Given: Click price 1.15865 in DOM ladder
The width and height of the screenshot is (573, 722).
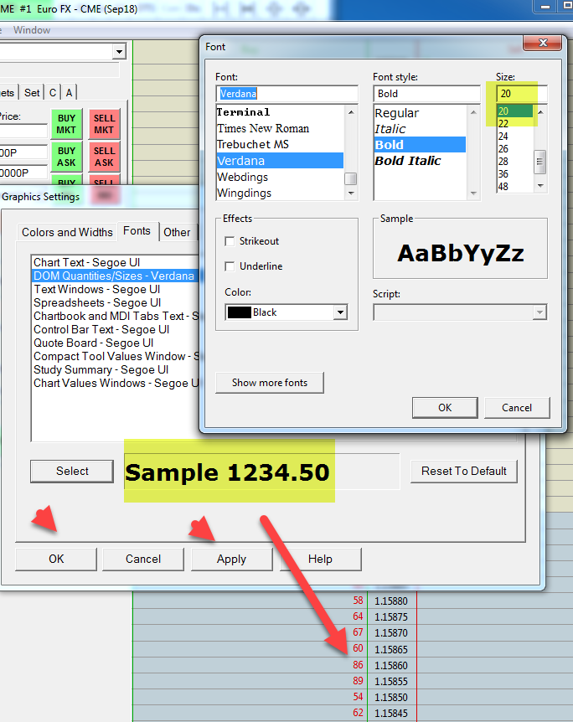Looking at the screenshot, I should tap(391, 649).
